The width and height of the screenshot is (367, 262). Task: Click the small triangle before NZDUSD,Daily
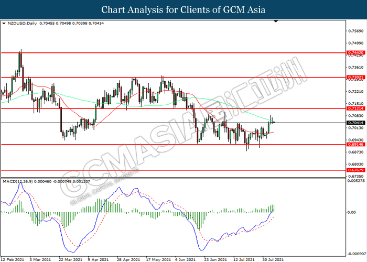click(4, 24)
